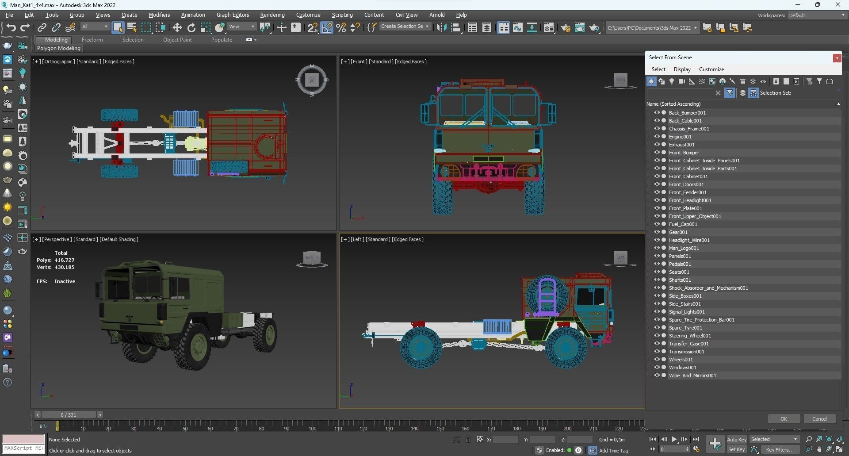Open Key Filters button
This screenshot has width=849, height=456.
click(x=780, y=449)
